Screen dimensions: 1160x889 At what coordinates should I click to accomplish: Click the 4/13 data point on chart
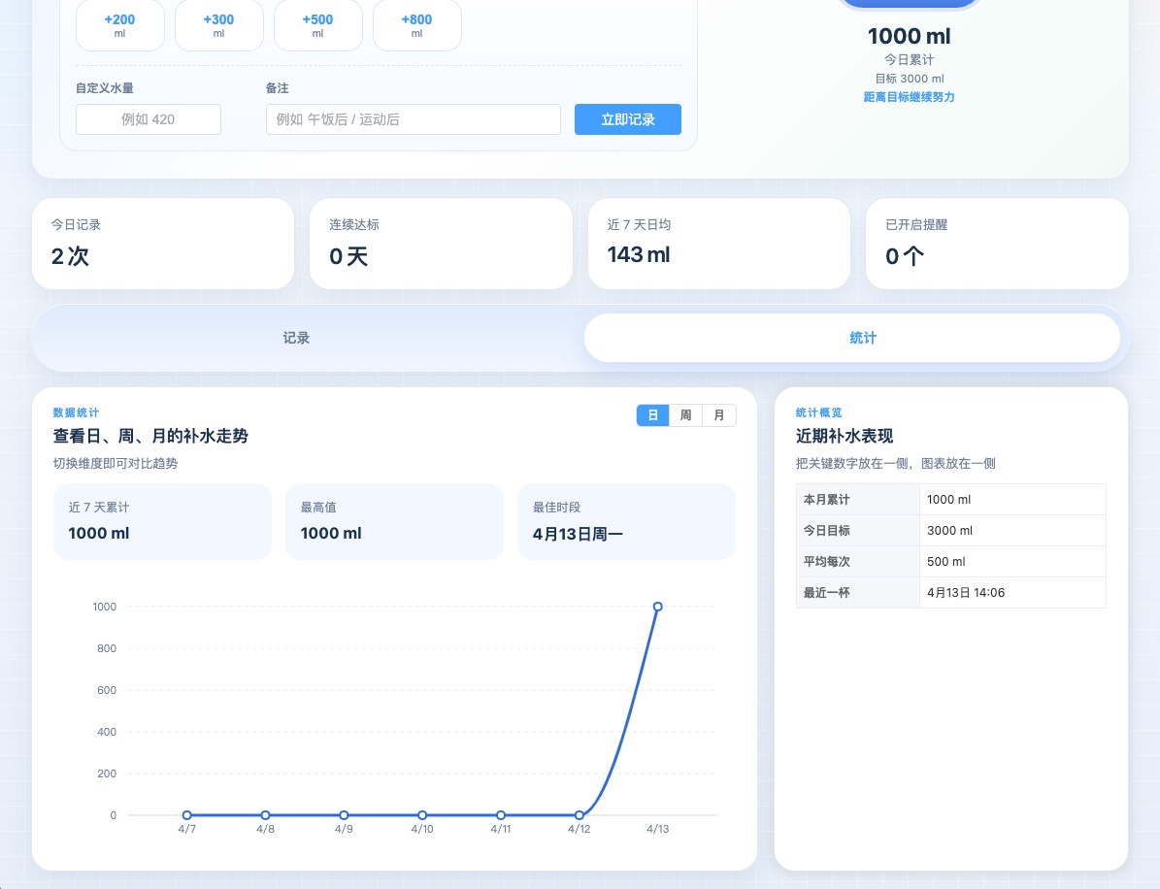657,607
